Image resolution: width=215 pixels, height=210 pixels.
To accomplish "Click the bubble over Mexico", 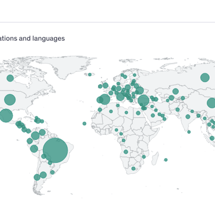I will [x=6, y=115].
